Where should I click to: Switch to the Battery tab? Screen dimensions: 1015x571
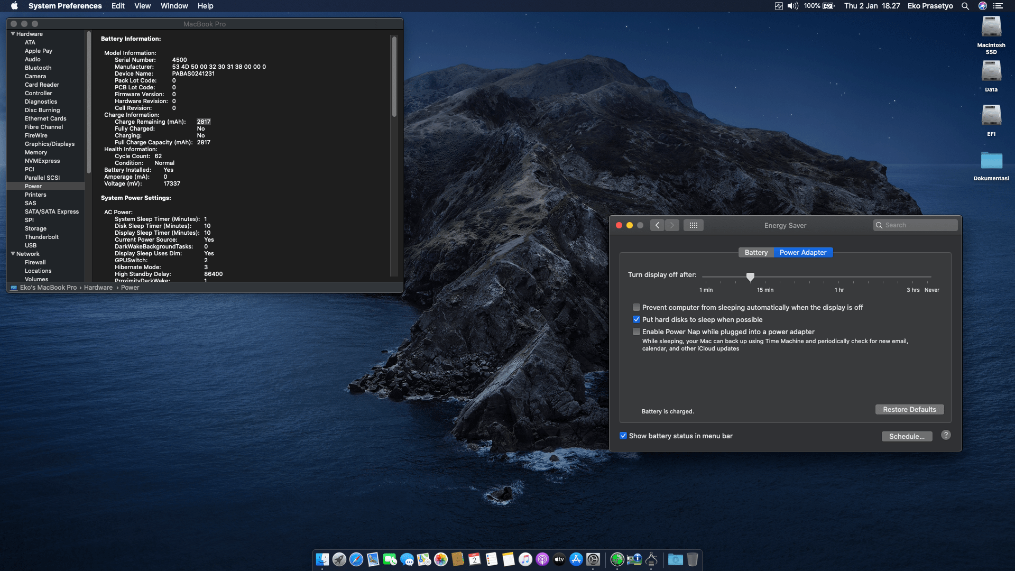(x=756, y=253)
